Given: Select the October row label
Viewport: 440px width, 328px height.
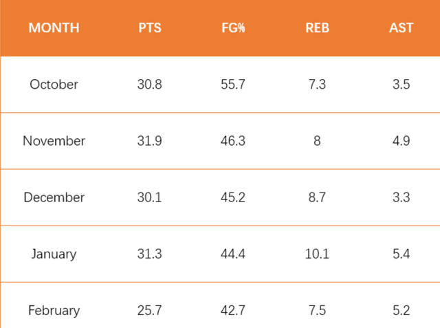Looking at the screenshot, I should click(x=54, y=85).
